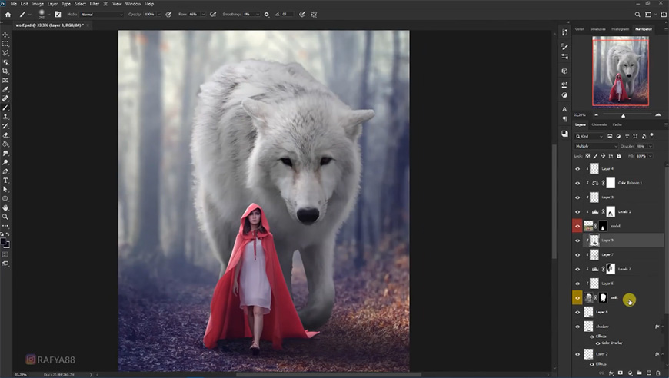Select the Zoom tool
Viewport: 669px width, 378px height.
(5, 217)
